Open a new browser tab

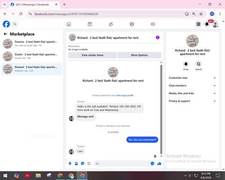tap(64, 4)
